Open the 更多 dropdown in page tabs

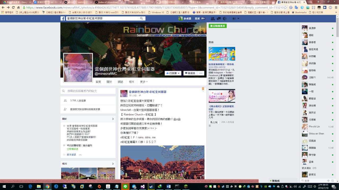click(144, 82)
